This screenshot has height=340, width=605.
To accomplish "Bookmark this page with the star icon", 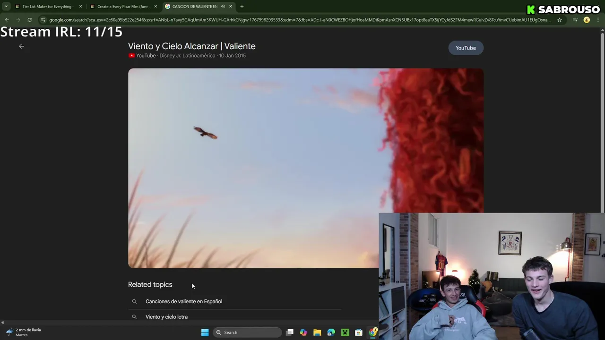I will coord(560,20).
